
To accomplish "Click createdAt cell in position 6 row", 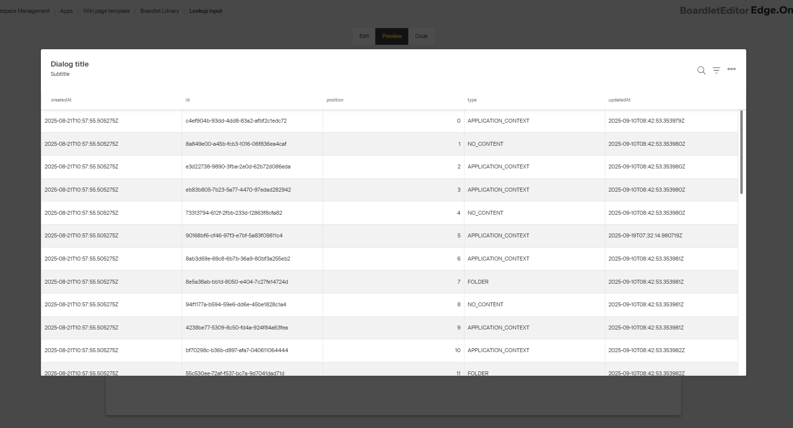I will 111,259.
